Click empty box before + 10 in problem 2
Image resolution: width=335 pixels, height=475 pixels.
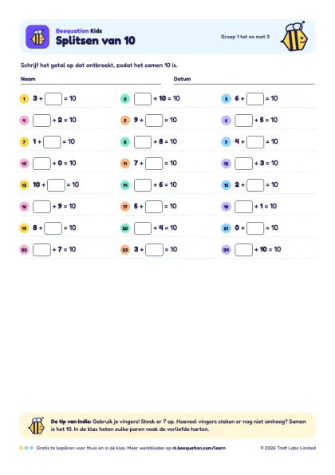(143, 99)
